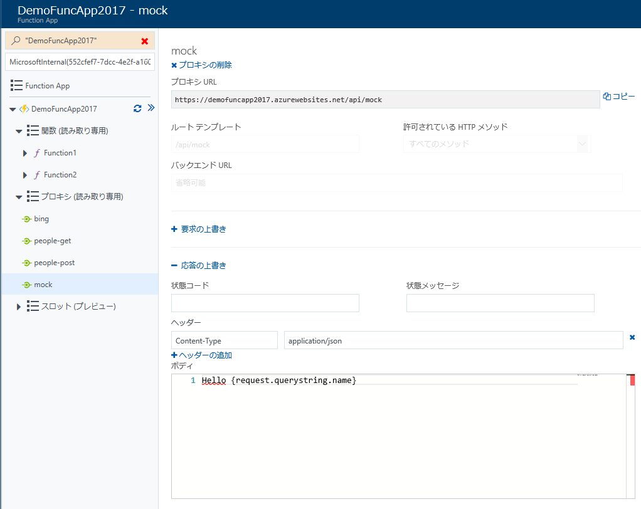Screen dimensions: 641x509
Task: Click the body editor line with Hello
Action: pos(279,380)
